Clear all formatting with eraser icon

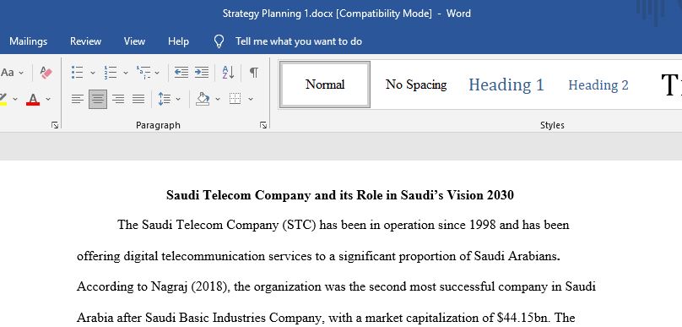pos(46,73)
